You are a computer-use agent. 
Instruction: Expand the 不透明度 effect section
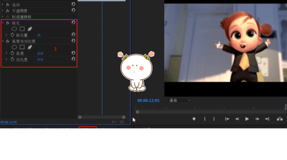pos(3,11)
